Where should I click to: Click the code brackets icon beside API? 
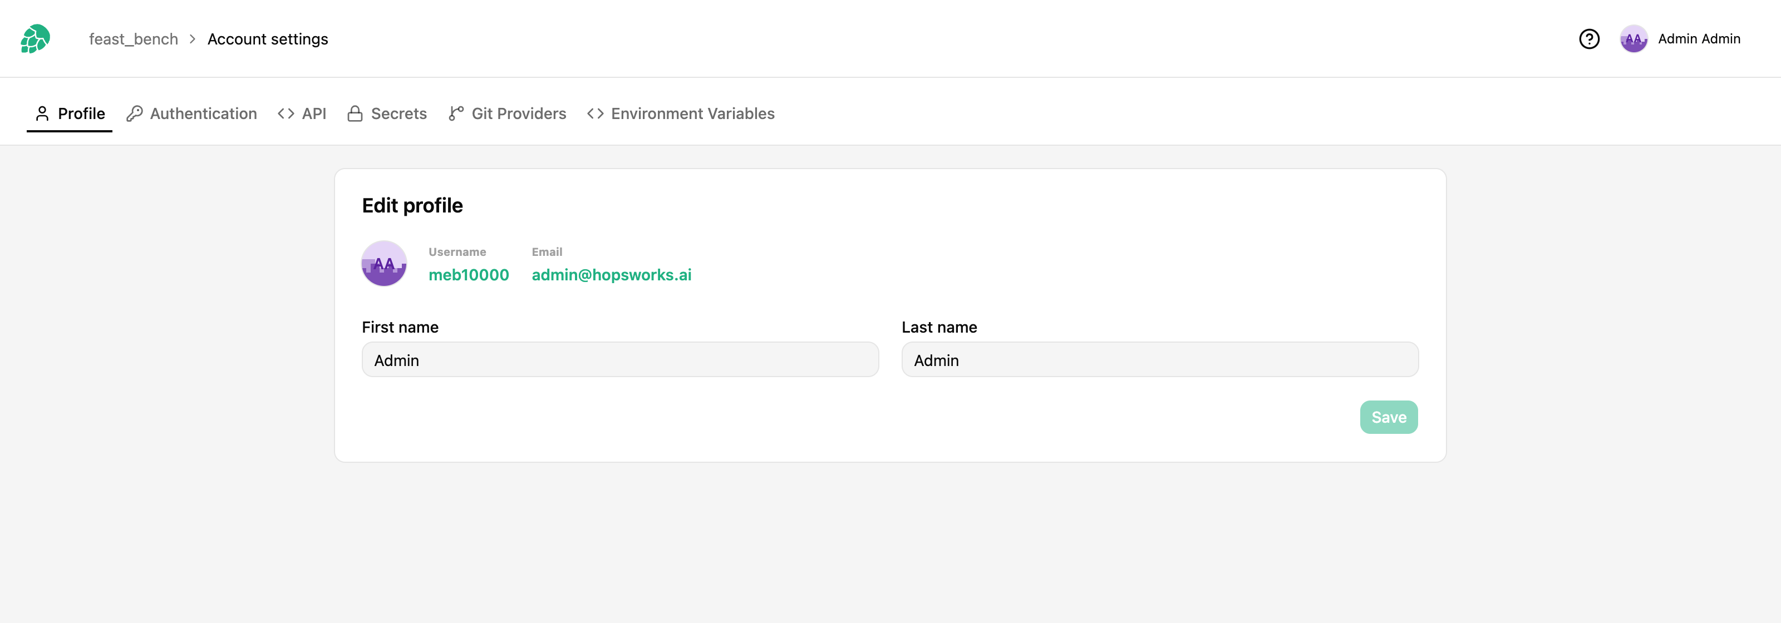(286, 113)
